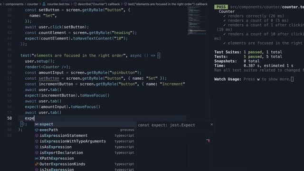The height and width of the screenshot is (171, 304).
Task: Click the 'Tests: 5 passed' line
Action: tap(248, 57)
